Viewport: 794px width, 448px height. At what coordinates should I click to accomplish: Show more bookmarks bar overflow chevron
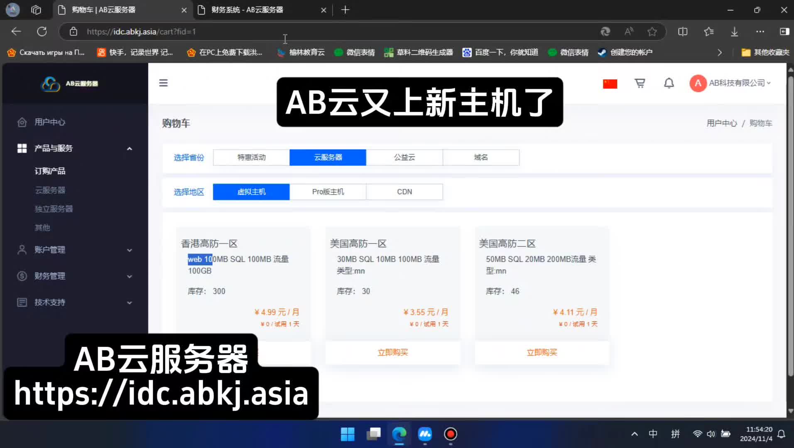[x=720, y=53]
